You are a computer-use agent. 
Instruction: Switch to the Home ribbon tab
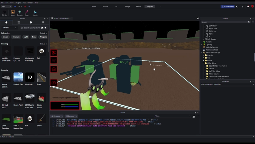tap(94, 7)
